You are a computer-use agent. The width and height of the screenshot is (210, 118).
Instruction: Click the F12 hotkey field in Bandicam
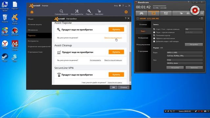194,29
